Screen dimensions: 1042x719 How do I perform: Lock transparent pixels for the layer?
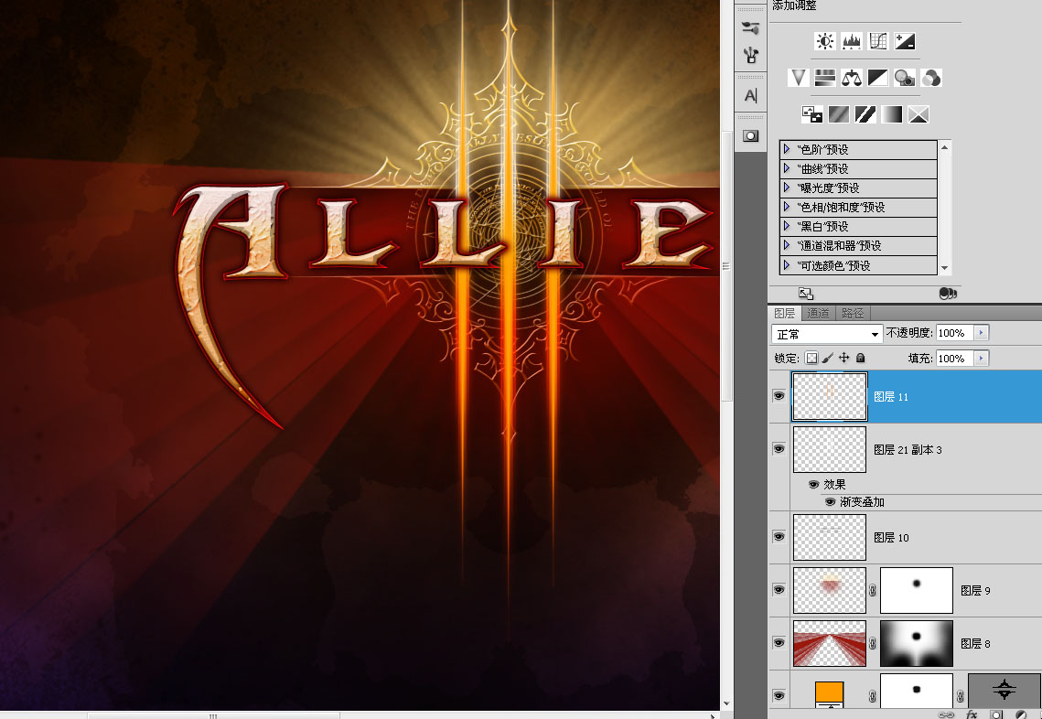pos(811,359)
